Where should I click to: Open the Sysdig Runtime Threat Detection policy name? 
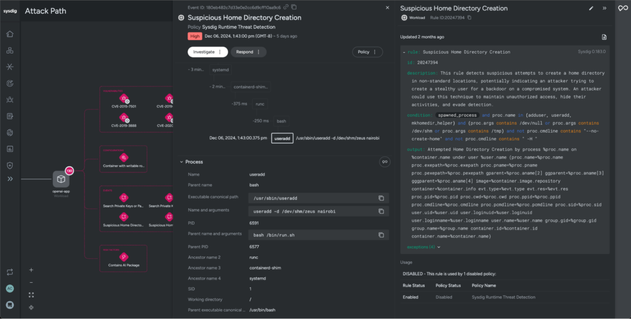tap(503, 297)
